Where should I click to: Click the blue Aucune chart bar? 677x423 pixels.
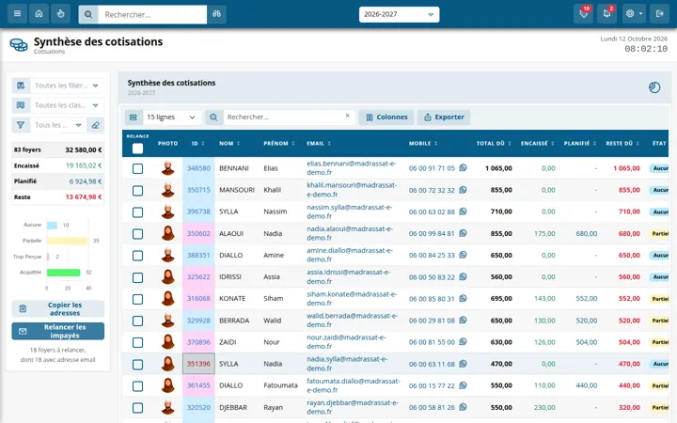pyautogui.click(x=52, y=226)
